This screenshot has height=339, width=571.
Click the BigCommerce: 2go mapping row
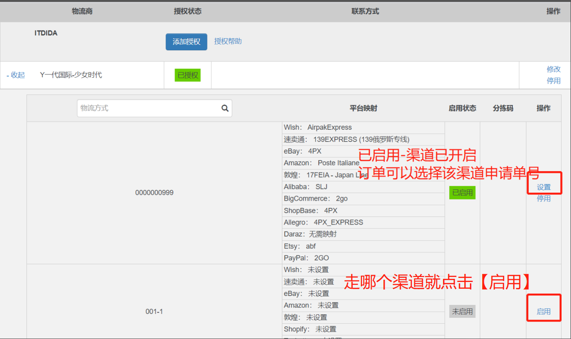pos(363,198)
